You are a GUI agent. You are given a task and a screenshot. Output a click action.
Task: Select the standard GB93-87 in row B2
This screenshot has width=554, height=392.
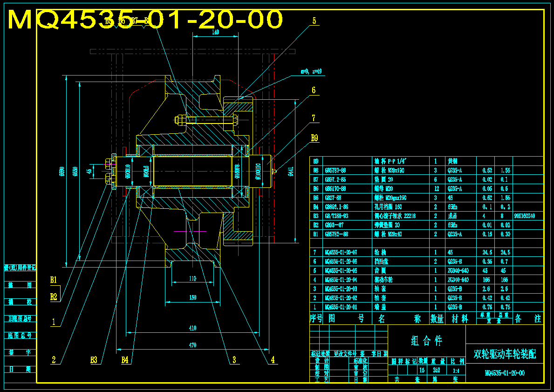[x=333, y=225]
